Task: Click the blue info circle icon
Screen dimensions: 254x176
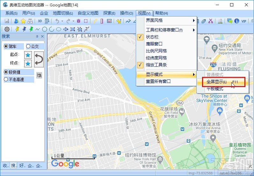Action: pyautogui.click(x=237, y=21)
